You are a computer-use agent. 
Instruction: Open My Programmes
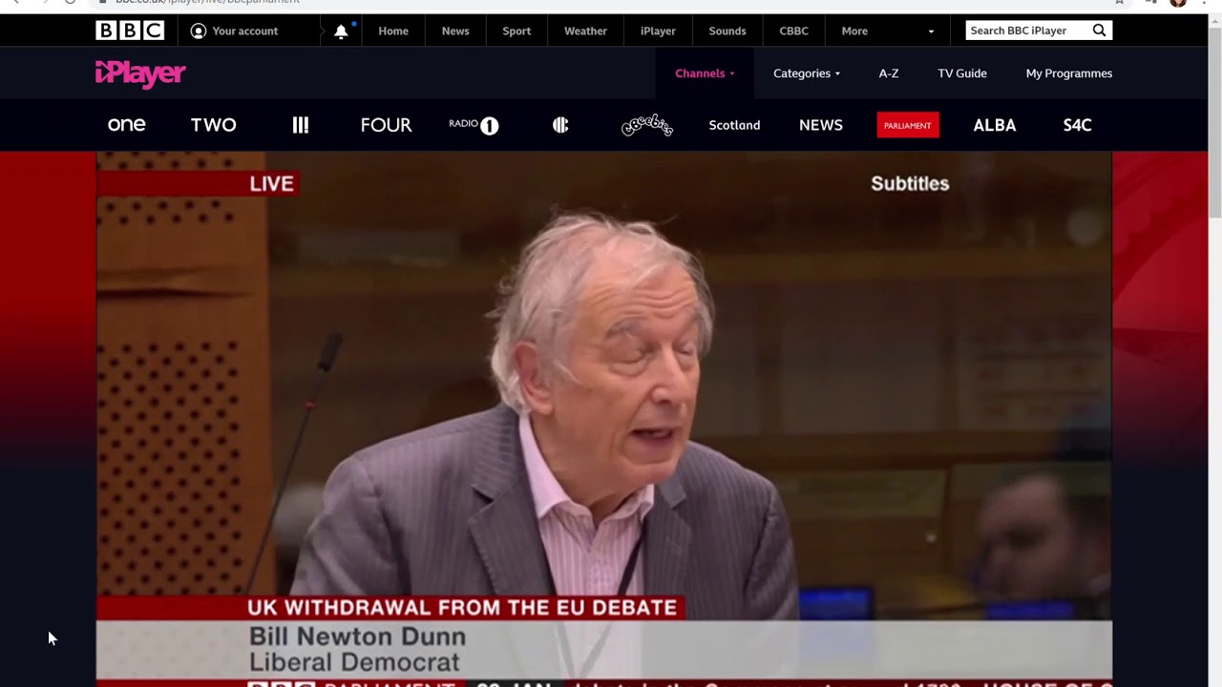pos(1069,73)
